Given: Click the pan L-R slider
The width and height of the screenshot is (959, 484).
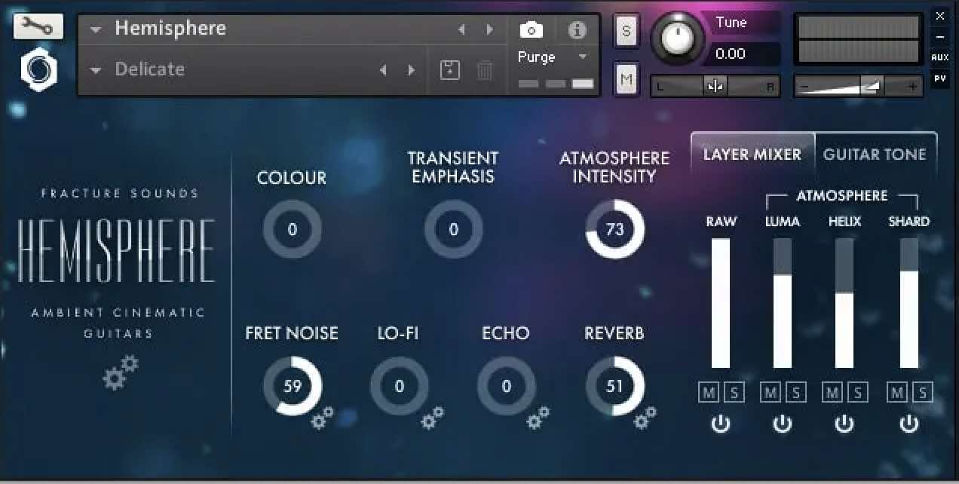Looking at the screenshot, I should (x=715, y=86).
